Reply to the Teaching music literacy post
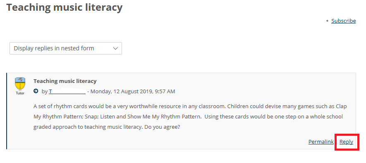Image resolution: width=366 pixels, height=163 pixels. [x=347, y=142]
